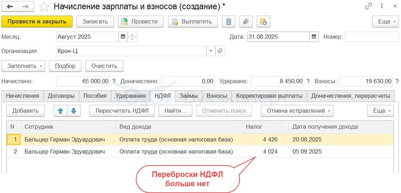Open the document movements report icon
The height and width of the screenshot is (193, 401).
click(229, 22)
